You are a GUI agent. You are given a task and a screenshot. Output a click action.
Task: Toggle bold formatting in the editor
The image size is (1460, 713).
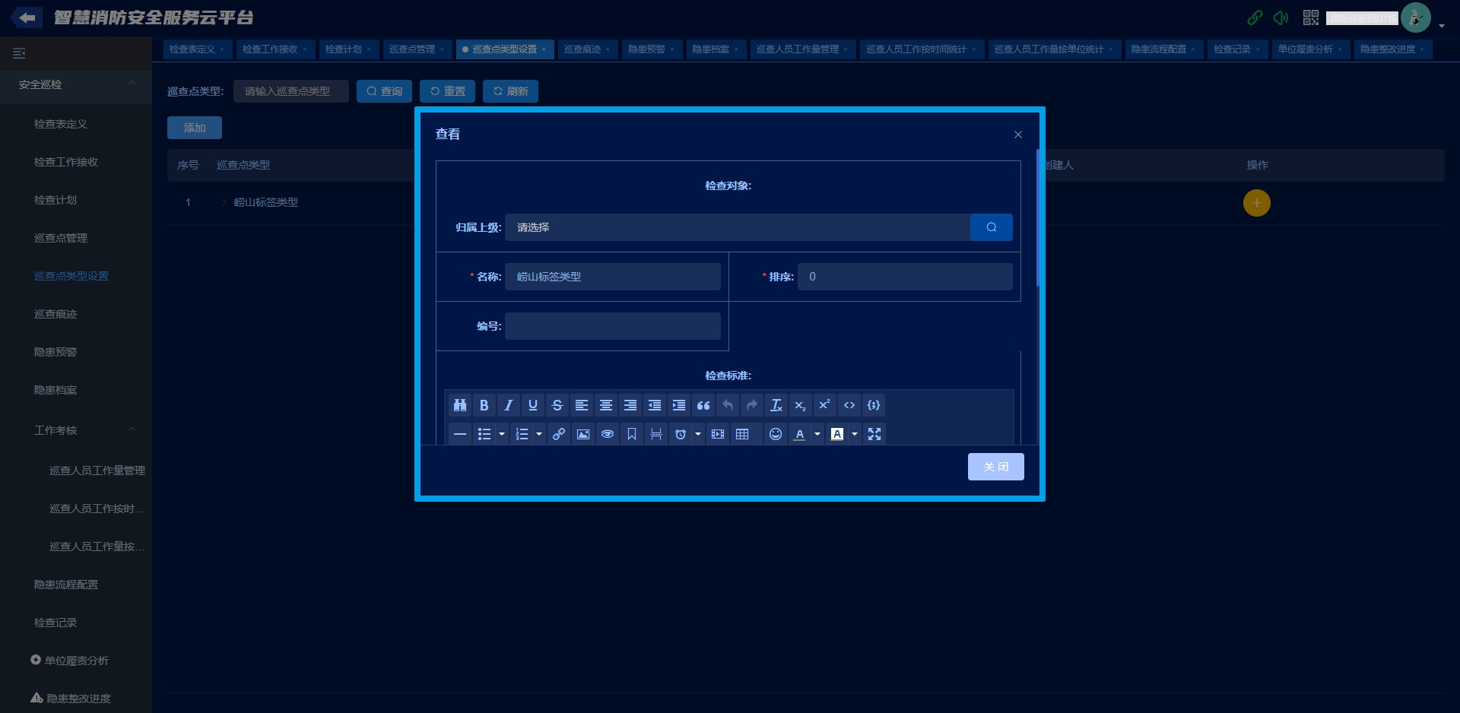(484, 405)
